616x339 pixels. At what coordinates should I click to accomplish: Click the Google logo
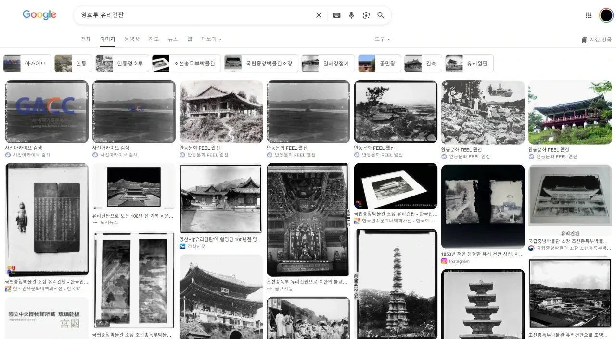click(39, 15)
